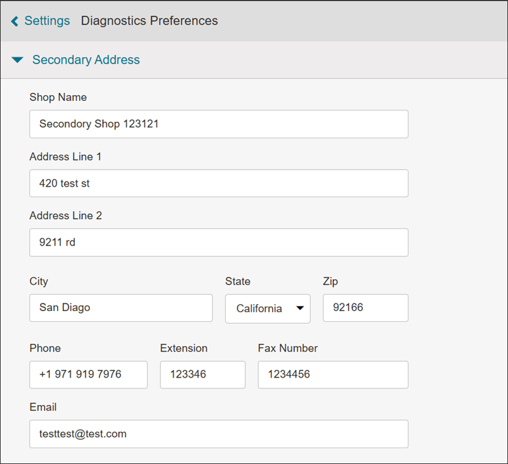Click into the City field

pyautogui.click(x=120, y=308)
